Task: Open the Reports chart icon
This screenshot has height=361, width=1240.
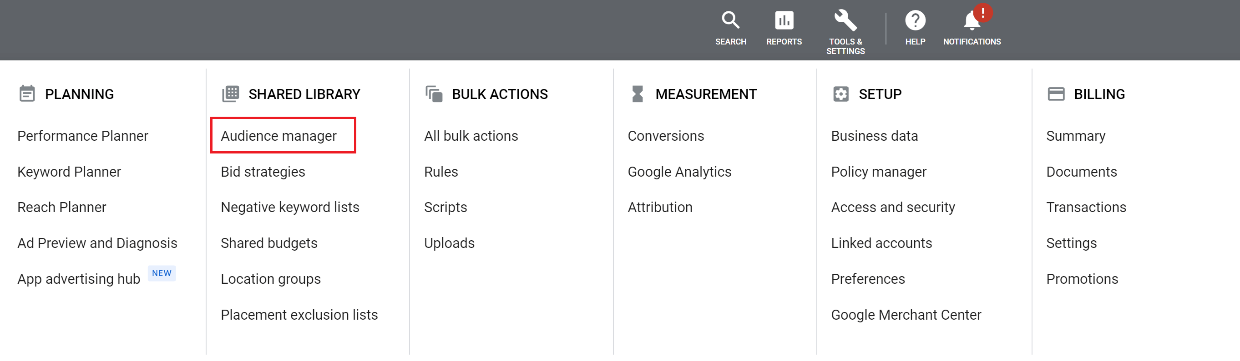Action: [784, 20]
